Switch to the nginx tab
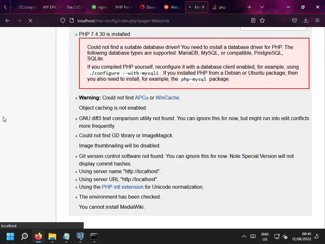325x244 pixels. click(x=100, y=7)
